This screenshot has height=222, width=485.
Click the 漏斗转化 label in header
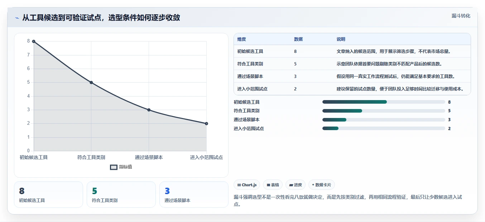(x=461, y=16)
